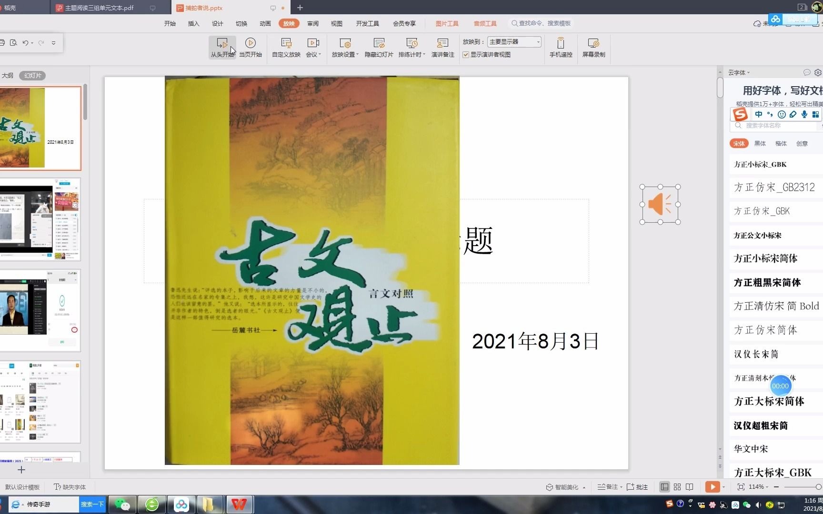823x514 pixels.
Task: Add a new slide with plus button
Action: point(21,470)
